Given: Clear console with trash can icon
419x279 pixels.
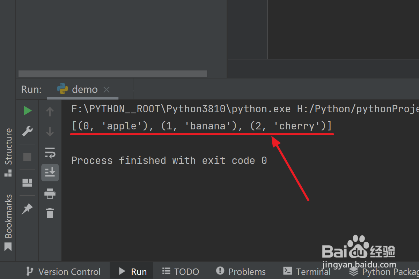Looking at the screenshot, I should 50,213.
